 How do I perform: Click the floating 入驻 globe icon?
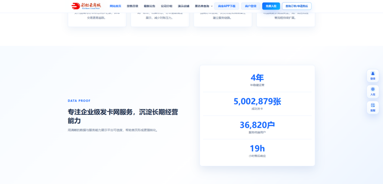[x=373, y=92]
